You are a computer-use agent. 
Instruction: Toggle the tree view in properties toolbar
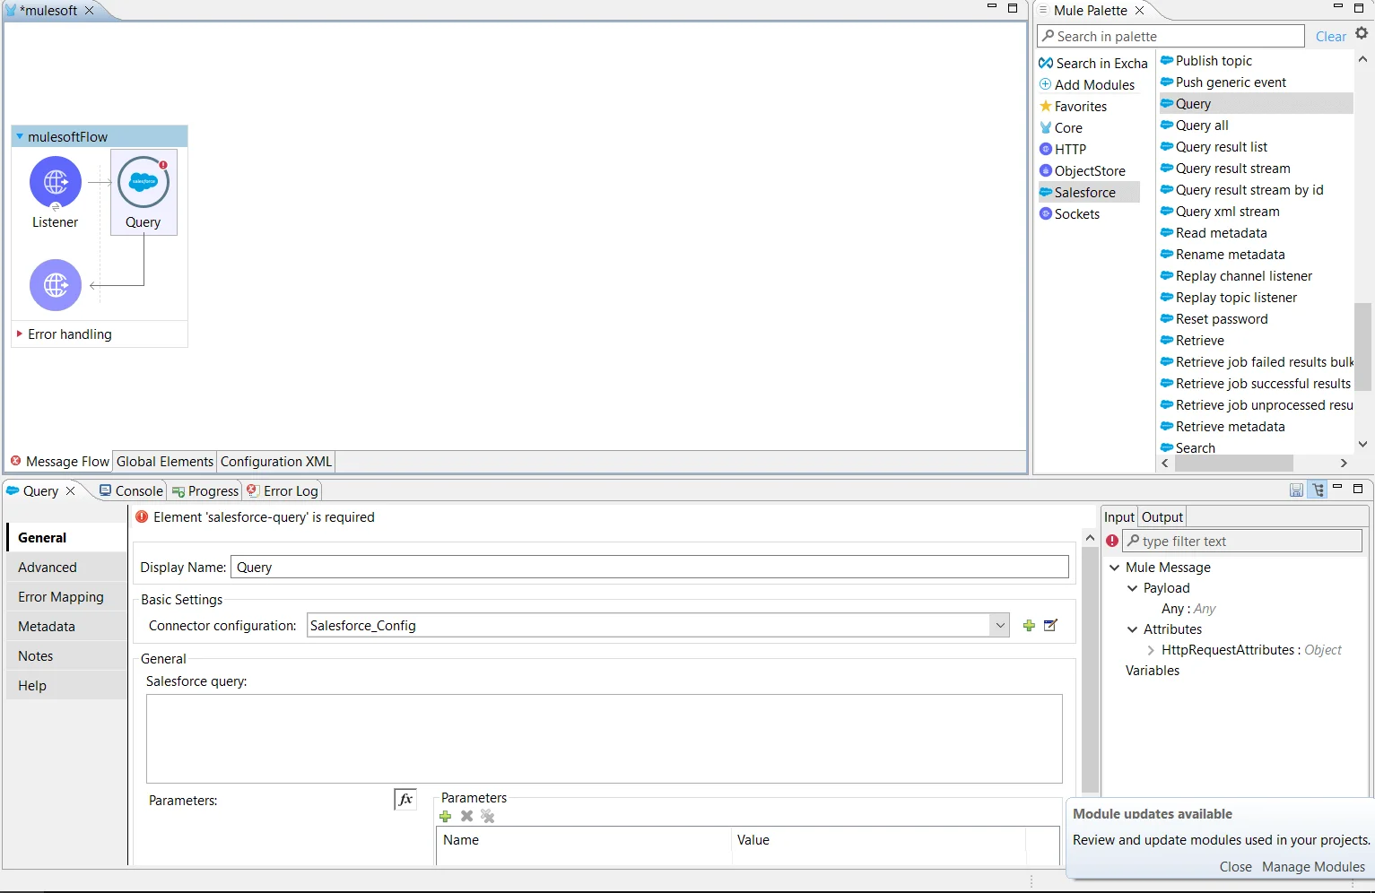1318,490
